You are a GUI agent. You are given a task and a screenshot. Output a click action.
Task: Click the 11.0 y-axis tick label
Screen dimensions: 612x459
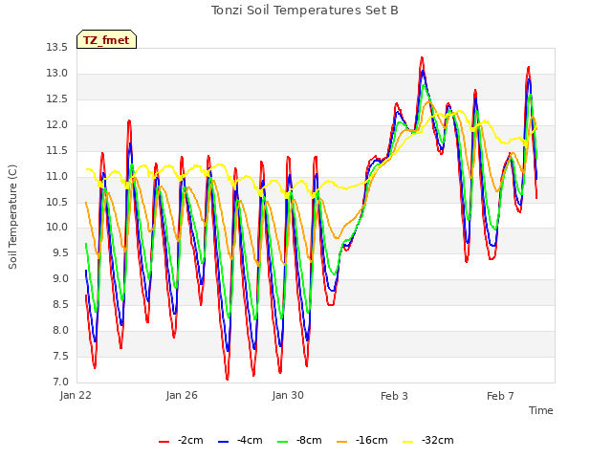[57, 176]
